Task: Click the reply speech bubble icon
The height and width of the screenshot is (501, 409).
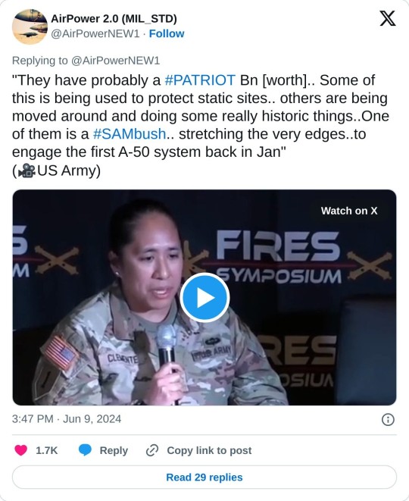Action: tap(85, 450)
